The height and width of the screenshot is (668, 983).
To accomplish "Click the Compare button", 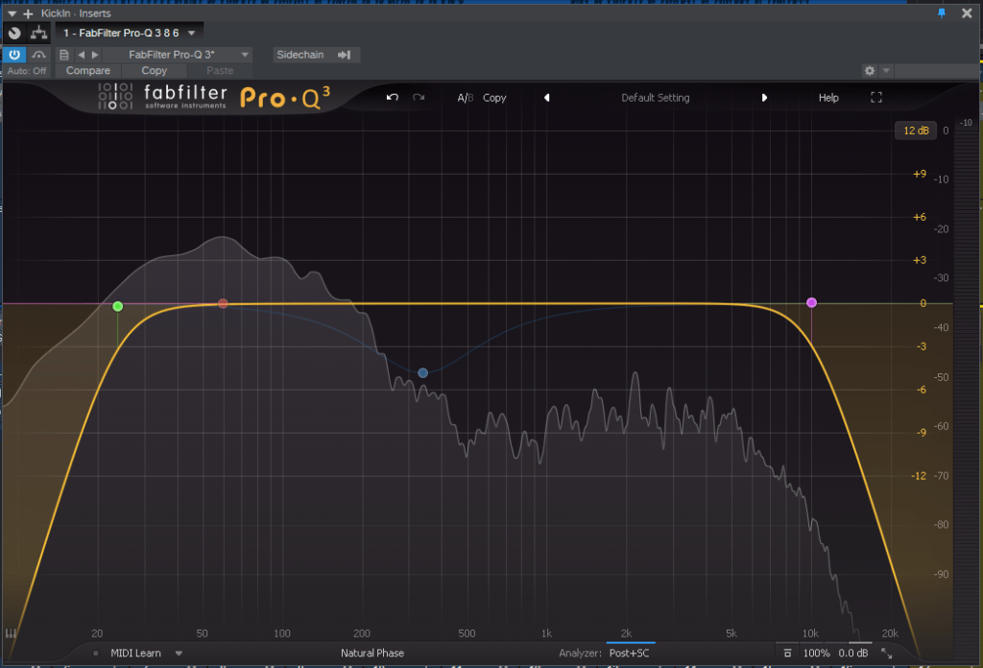I will pos(87,71).
